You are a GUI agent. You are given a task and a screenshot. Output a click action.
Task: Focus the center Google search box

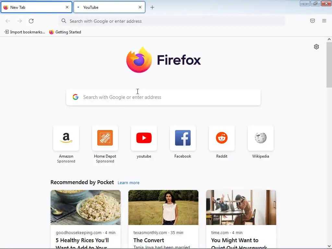pyautogui.click(x=163, y=97)
